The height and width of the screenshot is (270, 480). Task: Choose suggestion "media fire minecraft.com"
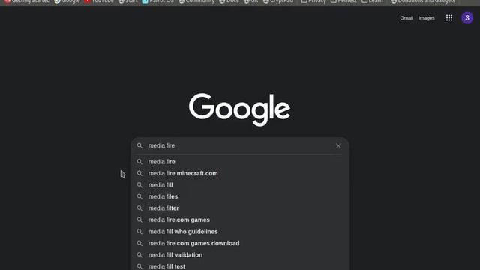240,173
